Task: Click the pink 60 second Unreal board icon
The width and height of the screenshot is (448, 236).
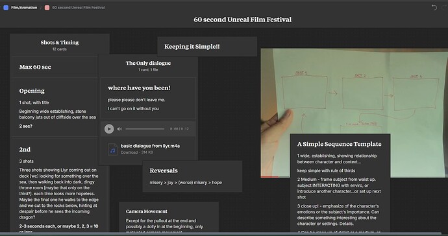Action: pyautogui.click(x=47, y=8)
